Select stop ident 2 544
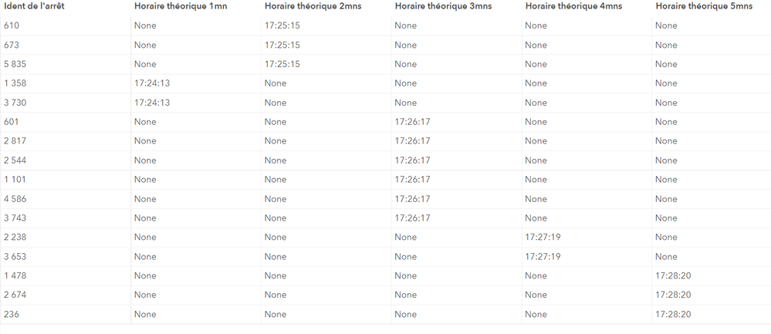 pyautogui.click(x=15, y=160)
